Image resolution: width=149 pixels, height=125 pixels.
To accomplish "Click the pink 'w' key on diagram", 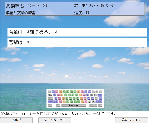I will click(58, 95).
